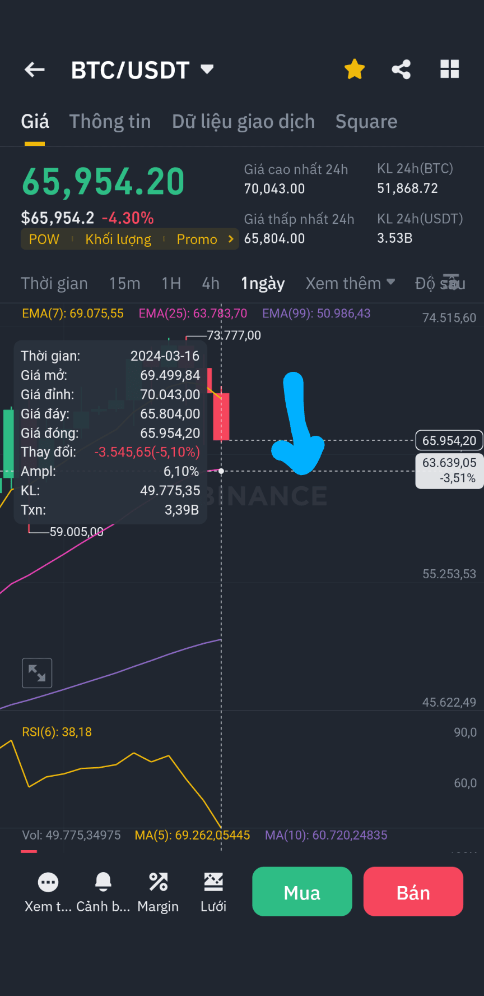This screenshot has height=996, width=484.
Task: Switch to the Thông tin tab
Action: 110,121
